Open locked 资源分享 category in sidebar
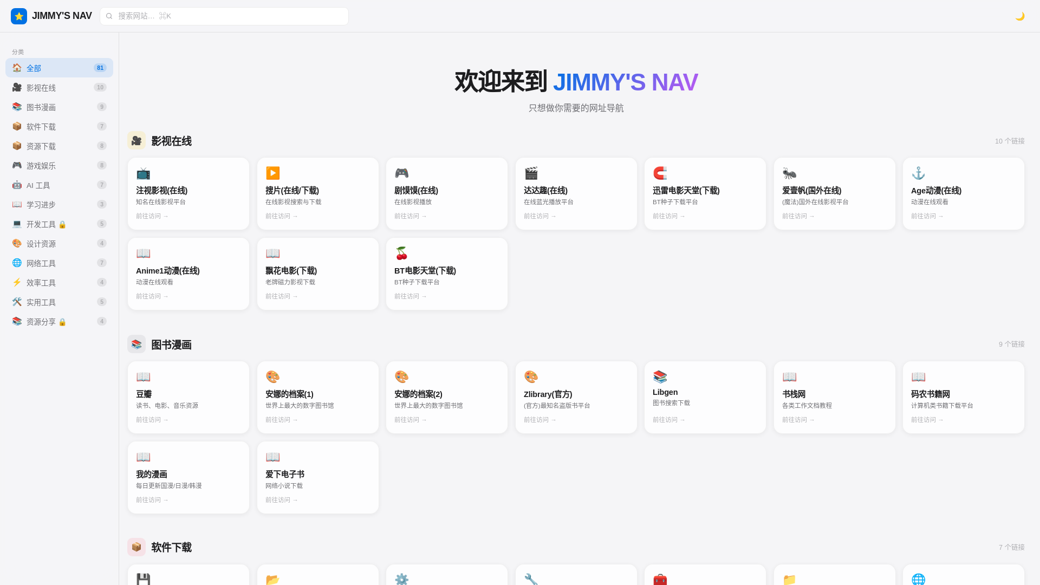1040x585 pixels. (60, 321)
